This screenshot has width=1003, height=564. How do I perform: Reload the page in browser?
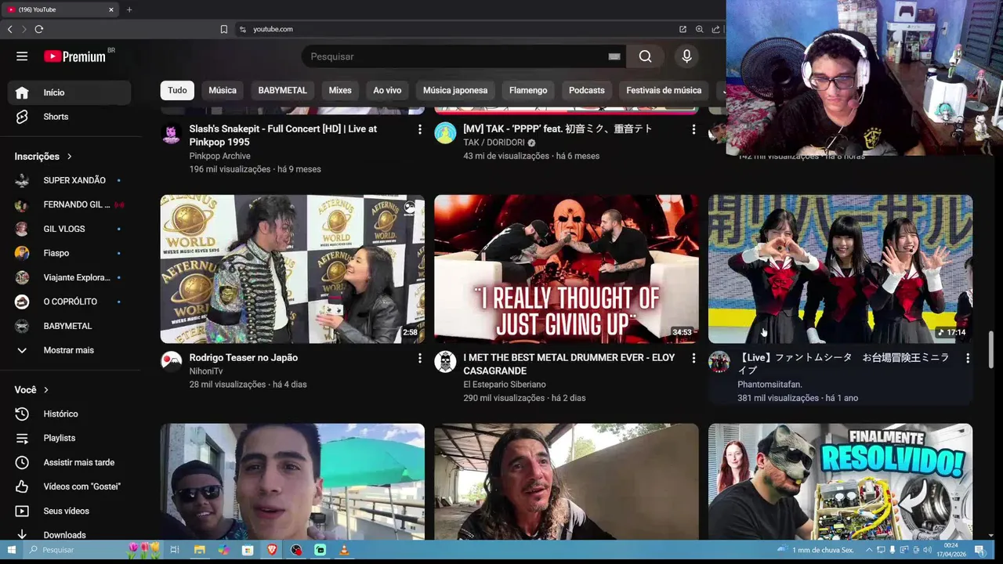pos(38,29)
